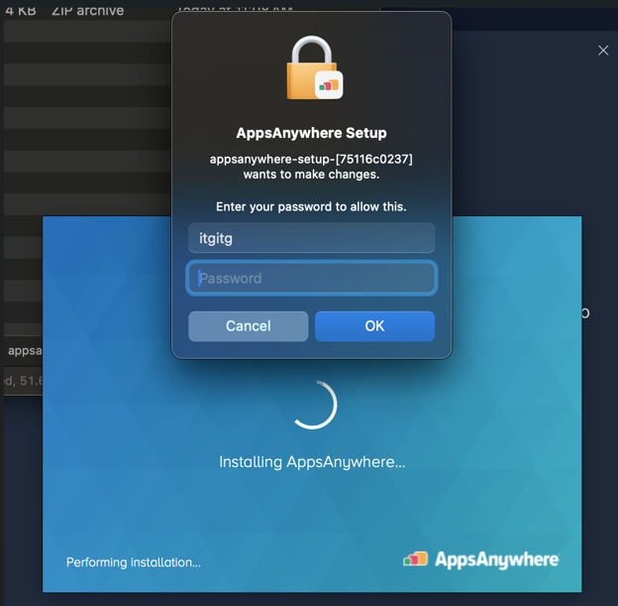The image size is (618, 606).
Task: Click the installation progress spinner
Action: [315, 405]
